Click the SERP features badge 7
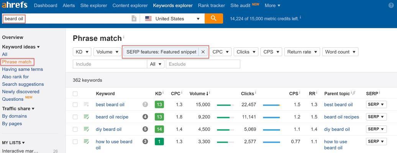This screenshot has height=153, width=397. click(x=145, y=104)
